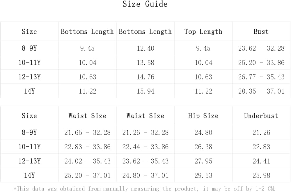This screenshot has width=291, height=192.
Task: Click bust range 28.35 - 37.01
Action: [261, 91]
